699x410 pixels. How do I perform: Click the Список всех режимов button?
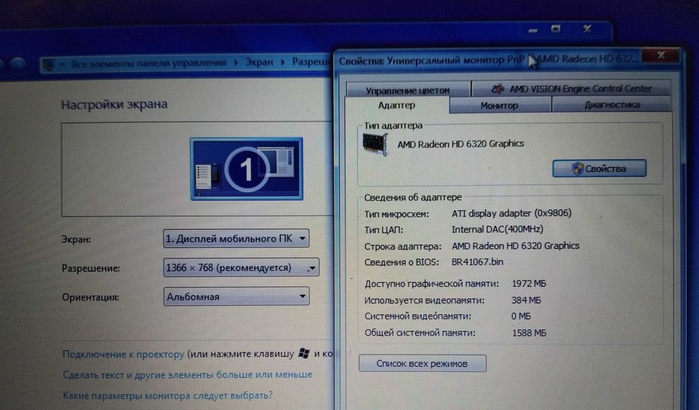tap(422, 364)
